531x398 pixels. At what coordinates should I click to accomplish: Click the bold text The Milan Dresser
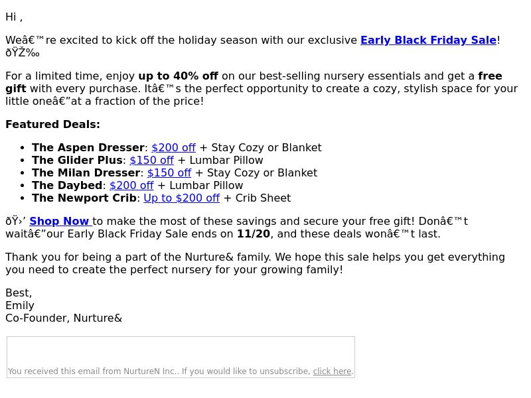(86, 173)
